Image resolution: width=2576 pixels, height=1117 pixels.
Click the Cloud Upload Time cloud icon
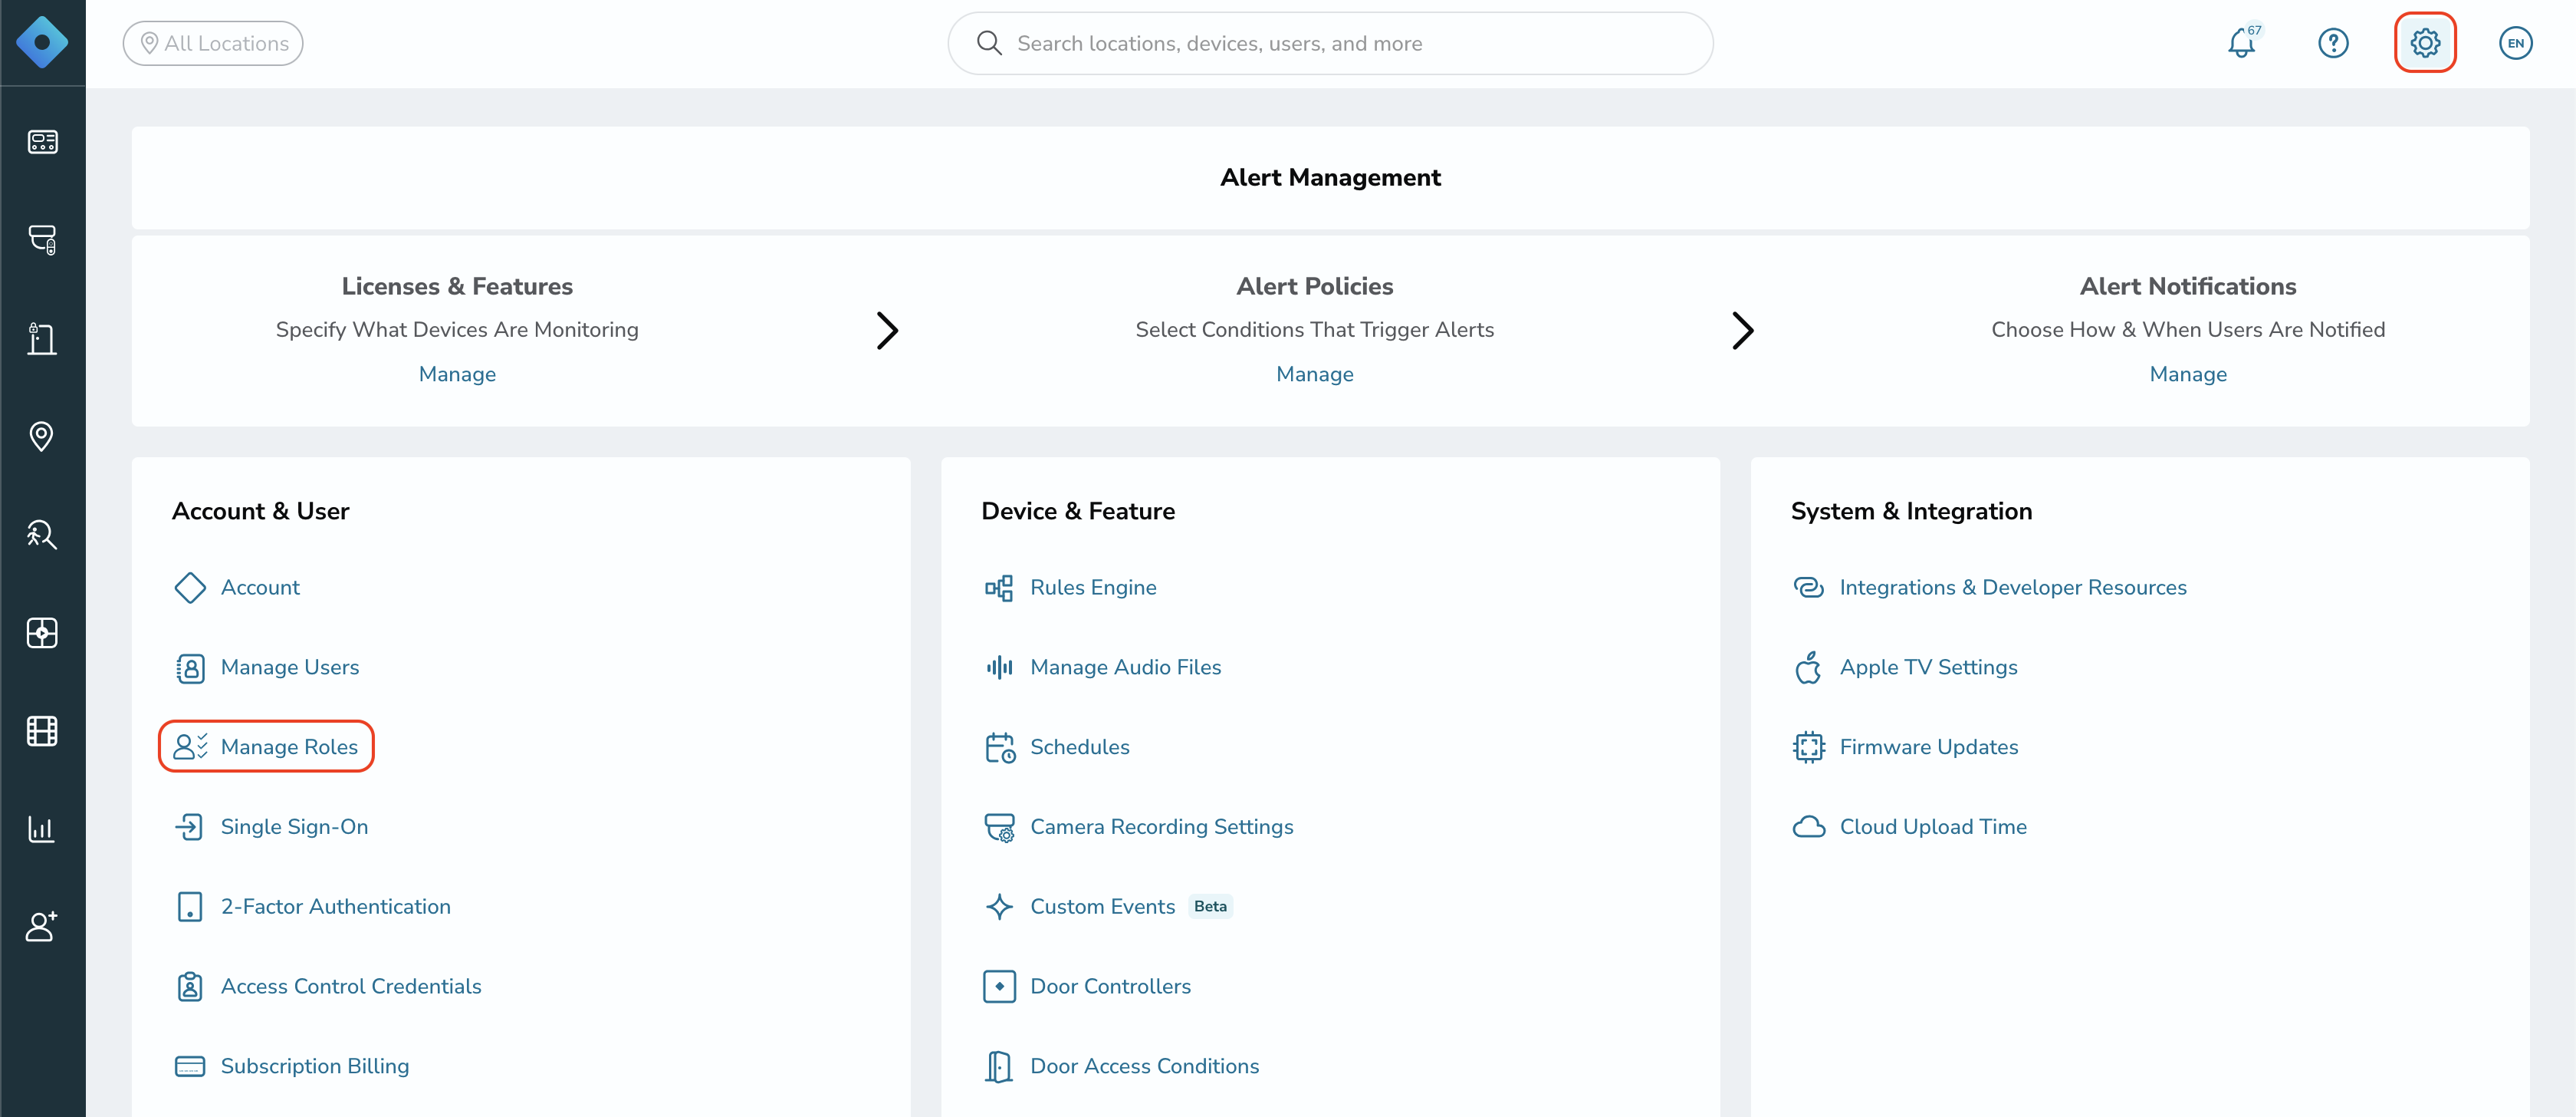coord(1808,827)
